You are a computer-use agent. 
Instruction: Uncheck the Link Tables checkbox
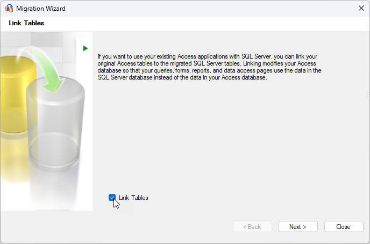pos(112,198)
